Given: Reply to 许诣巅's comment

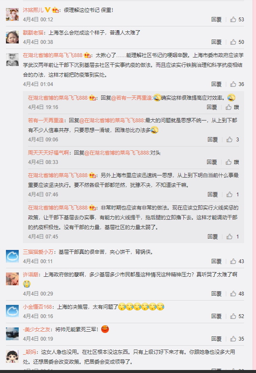Looking at the screenshot, I should [216, 294].
